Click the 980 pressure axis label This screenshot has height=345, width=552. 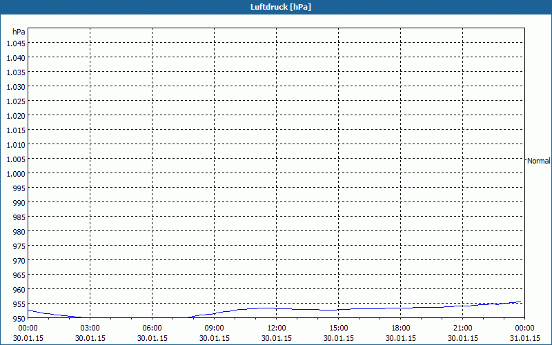[x=20, y=232]
